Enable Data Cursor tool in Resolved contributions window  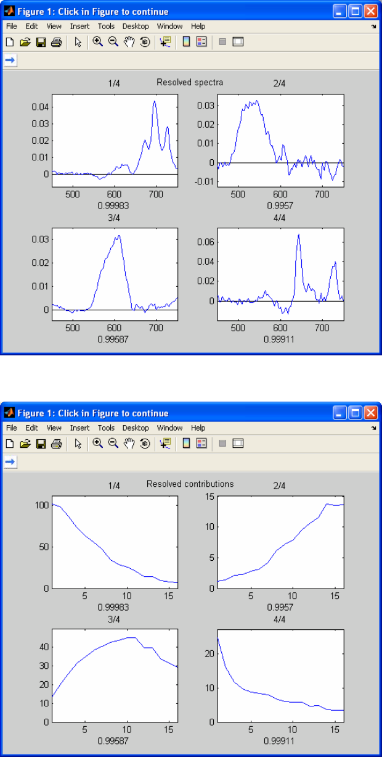click(165, 444)
